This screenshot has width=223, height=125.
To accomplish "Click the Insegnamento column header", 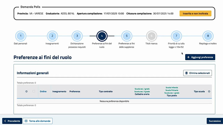I will point(59,92).
